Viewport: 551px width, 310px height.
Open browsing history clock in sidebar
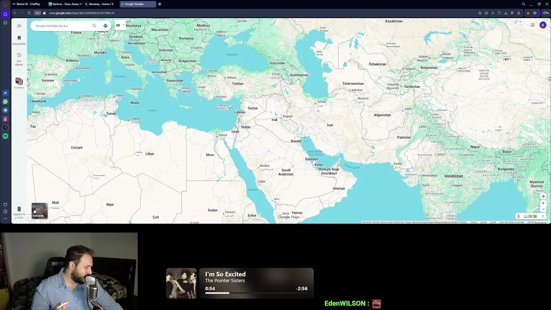[5, 211]
